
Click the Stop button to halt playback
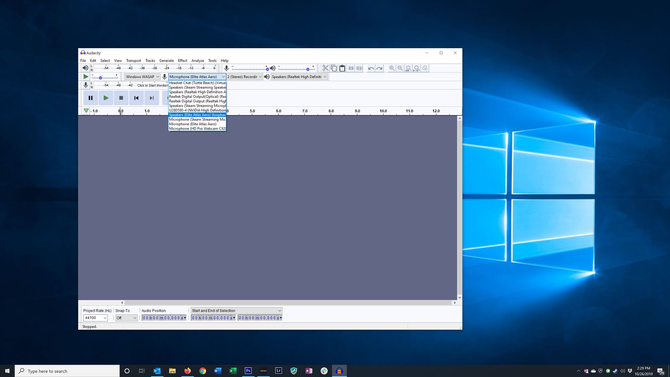click(x=121, y=98)
